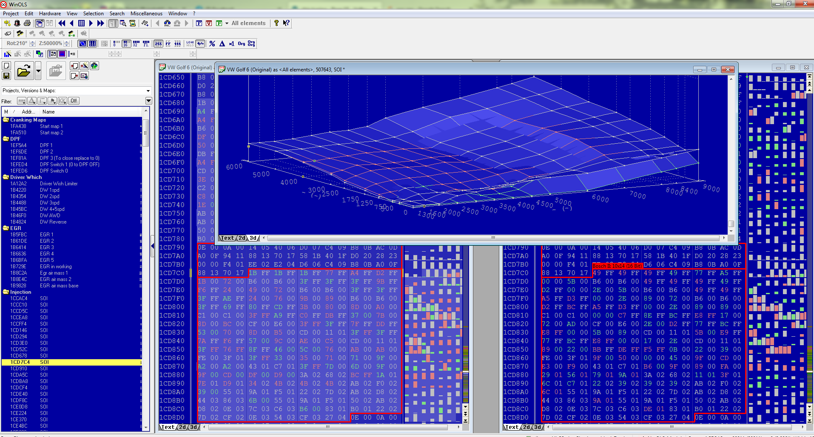Image resolution: width=814 pixels, height=437 pixels.
Task: Click the delta difference icon
Action: coord(222,43)
